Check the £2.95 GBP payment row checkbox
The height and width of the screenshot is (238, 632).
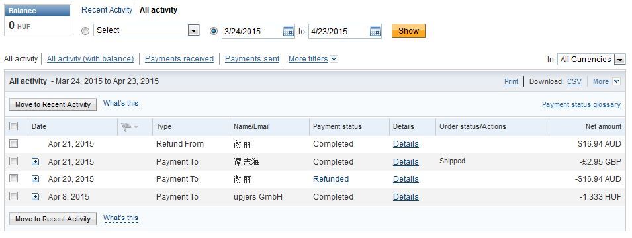coord(14,161)
